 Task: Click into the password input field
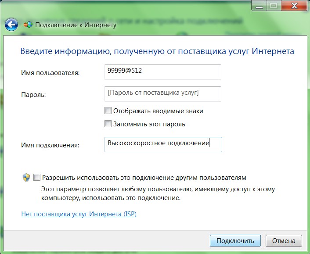tap(162, 93)
